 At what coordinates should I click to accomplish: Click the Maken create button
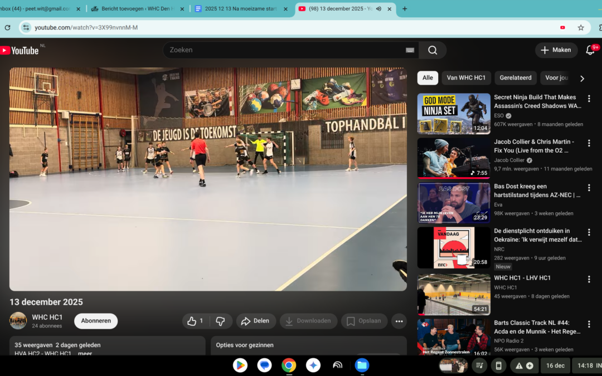556,50
